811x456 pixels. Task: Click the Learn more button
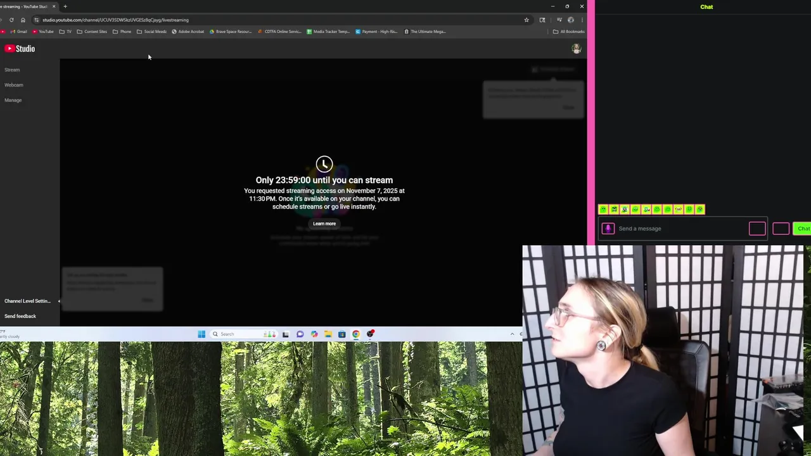coord(324,224)
